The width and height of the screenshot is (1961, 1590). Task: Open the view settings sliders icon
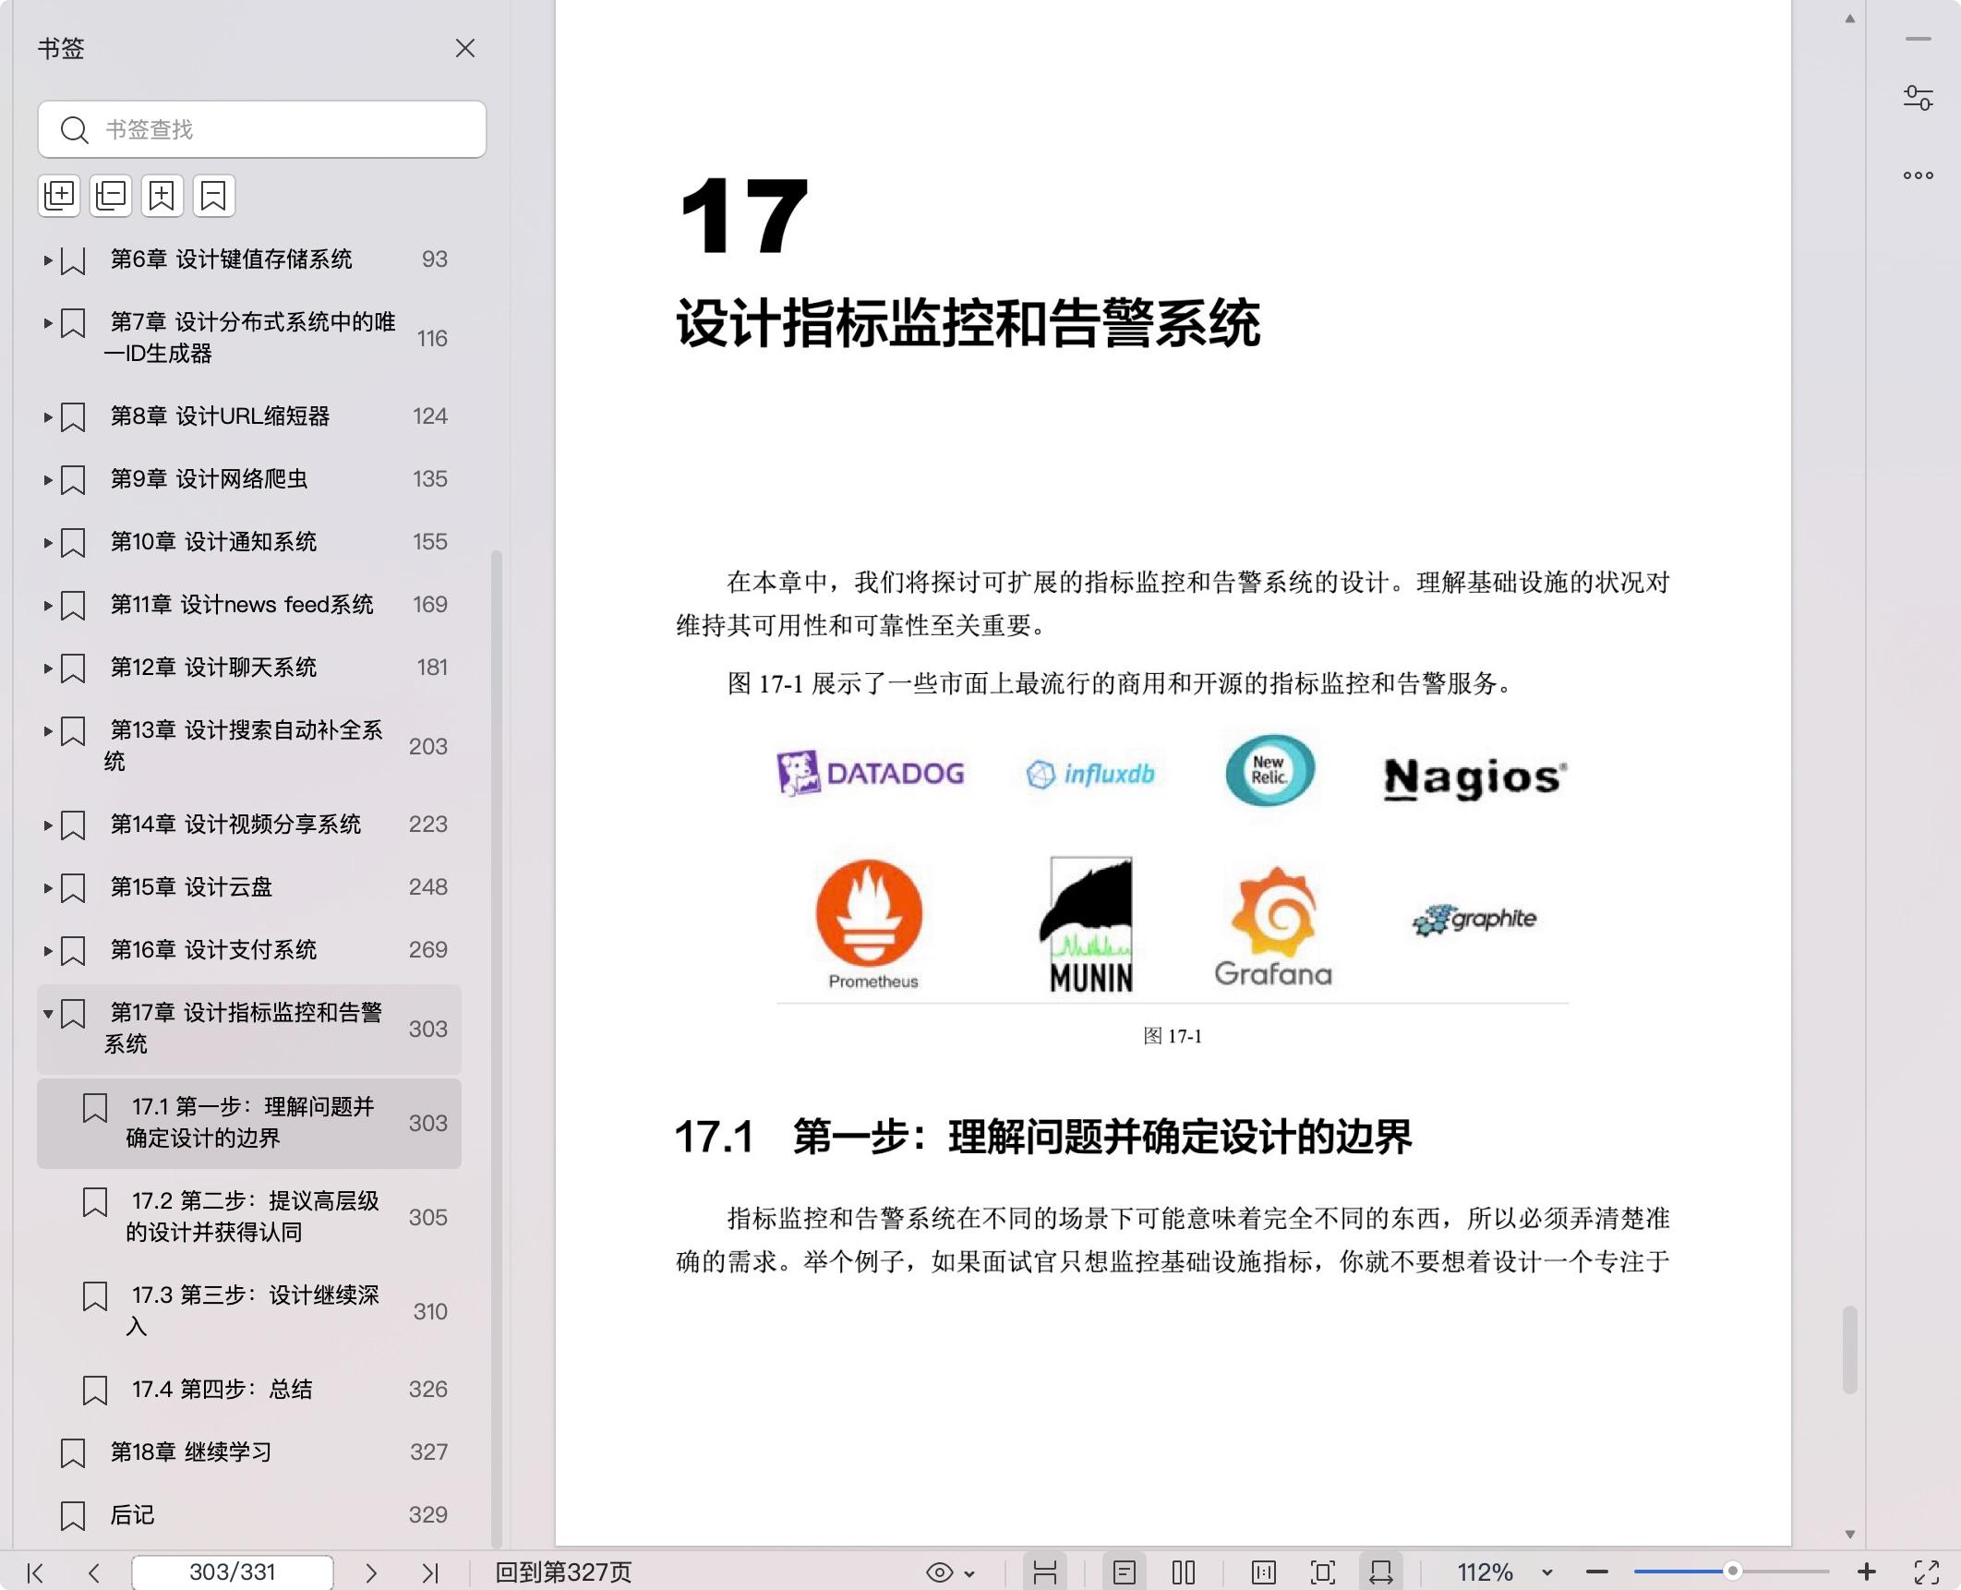point(1919,98)
